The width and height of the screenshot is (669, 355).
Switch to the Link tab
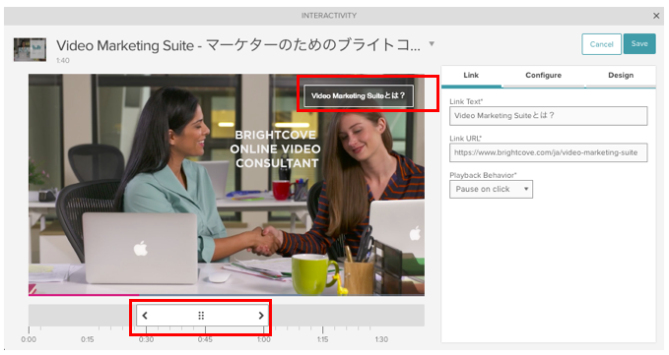click(471, 76)
